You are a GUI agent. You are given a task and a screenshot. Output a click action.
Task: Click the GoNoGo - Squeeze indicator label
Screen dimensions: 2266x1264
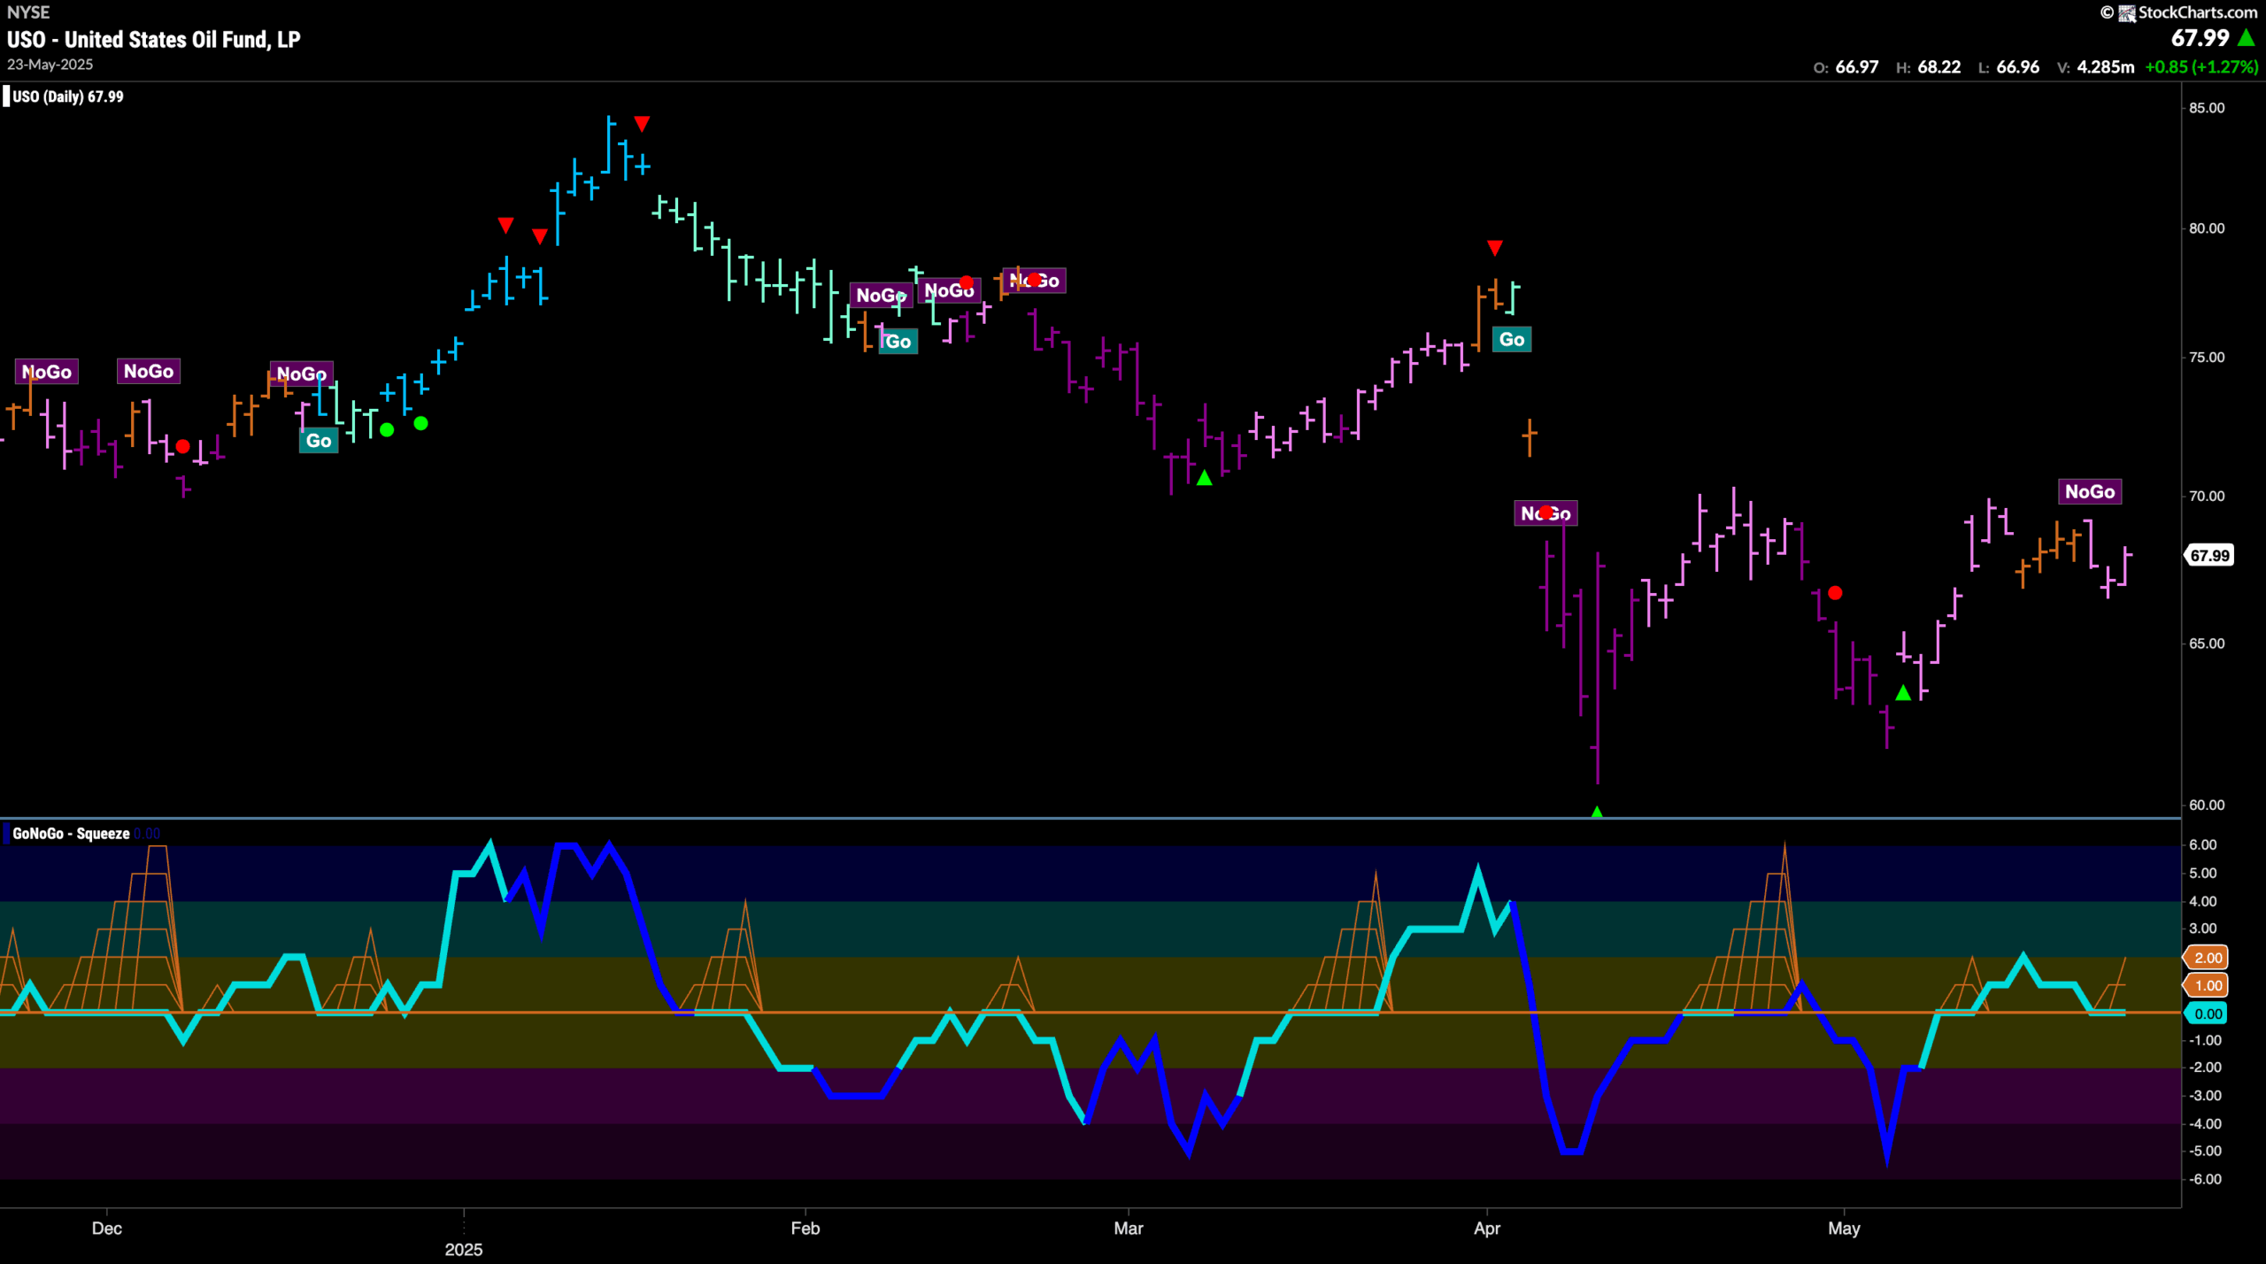71,833
